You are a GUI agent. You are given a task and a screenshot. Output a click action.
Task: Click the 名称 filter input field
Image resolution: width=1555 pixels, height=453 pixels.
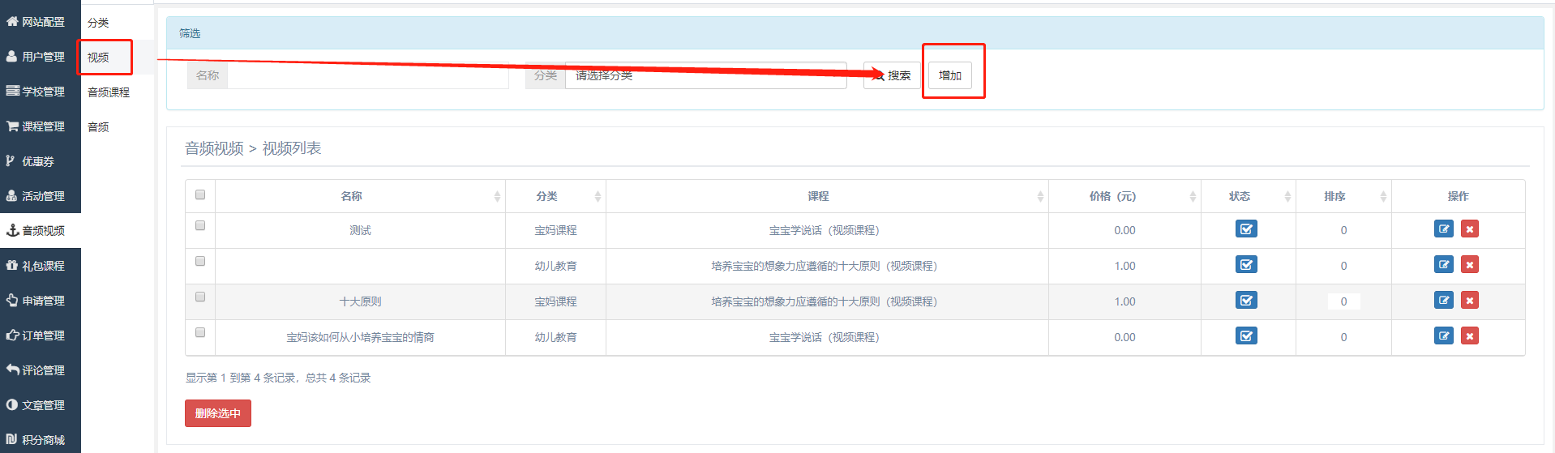[x=368, y=75]
